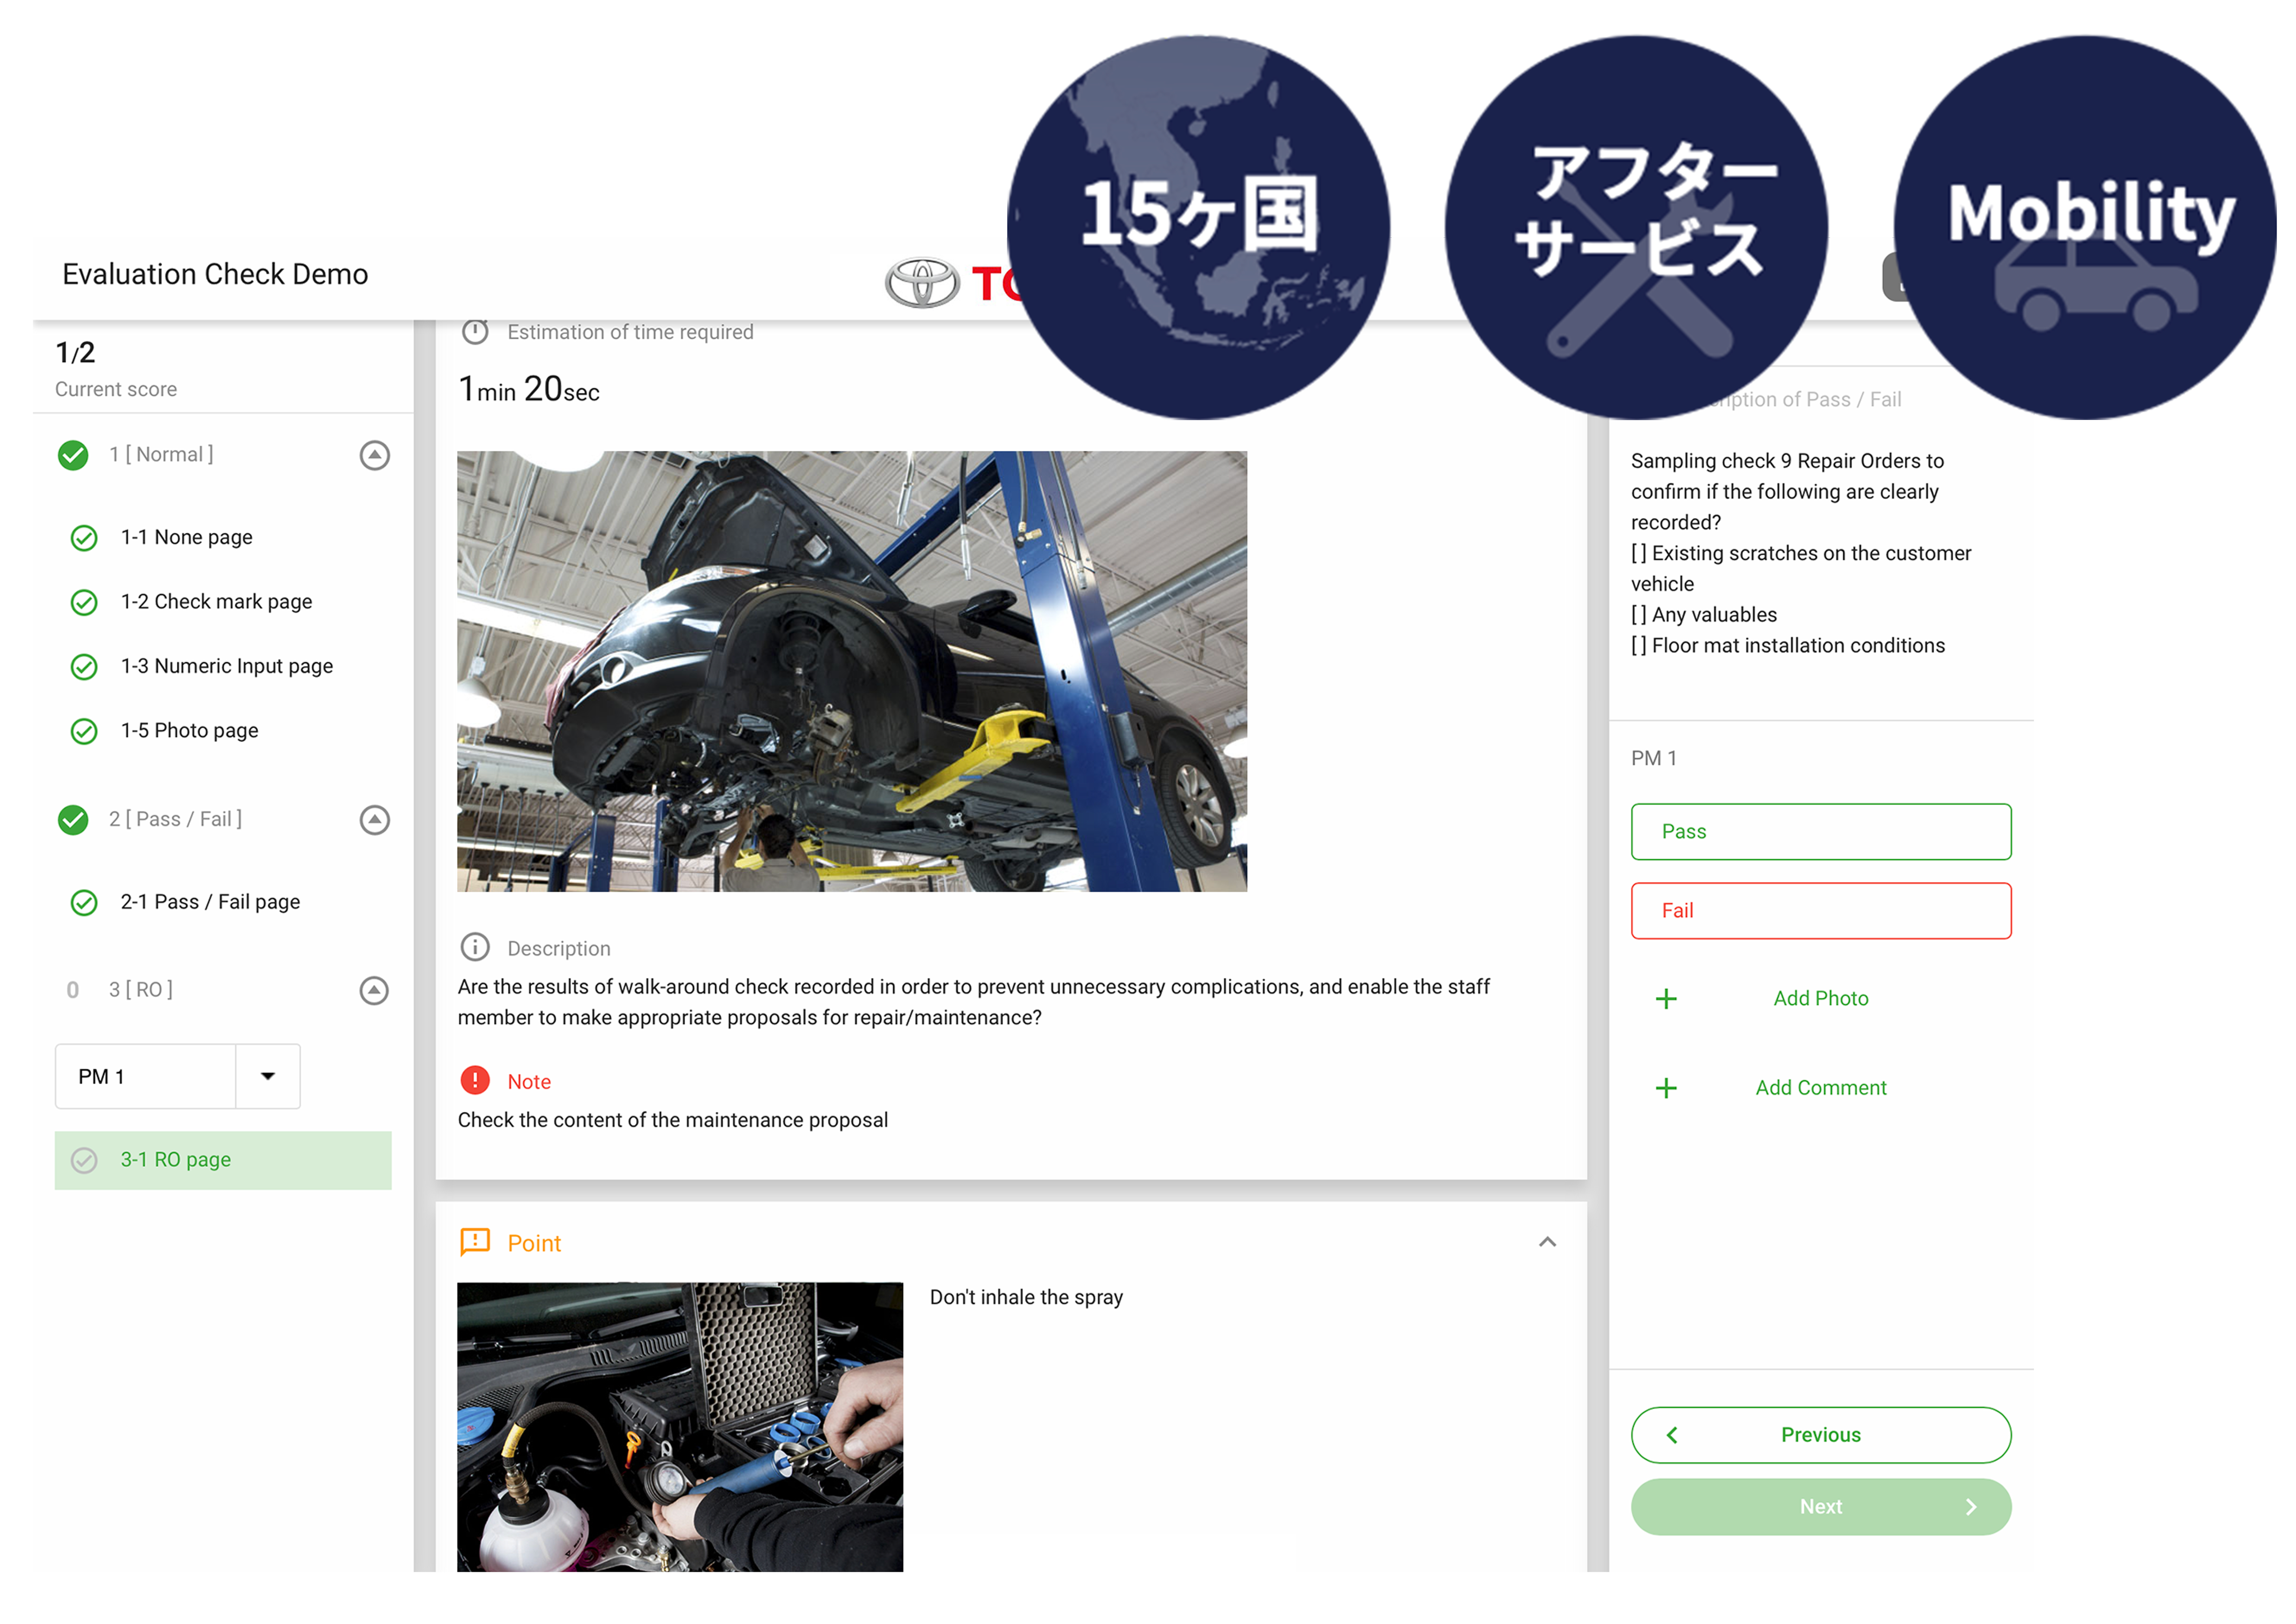Click "Check the content of the maintenance proposal" note
Image resolution: width=2296 pixels, height=1624 pixels.
[673, 1120]
